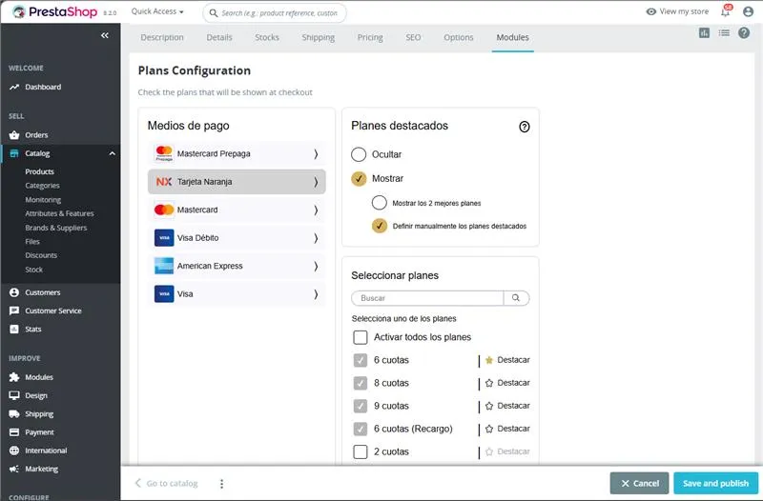The image size is (763, 501).
Task: Switch to the Stocks tab
Action: tap(267, 37)
